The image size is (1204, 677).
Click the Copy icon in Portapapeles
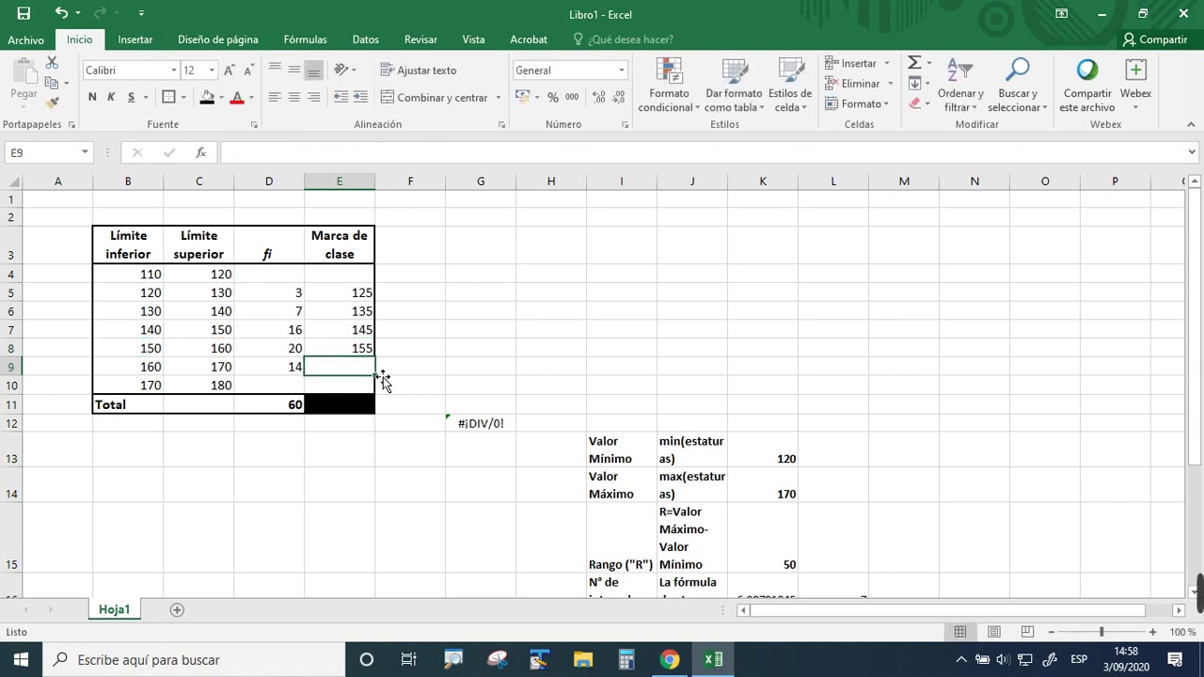coord(53,83)
